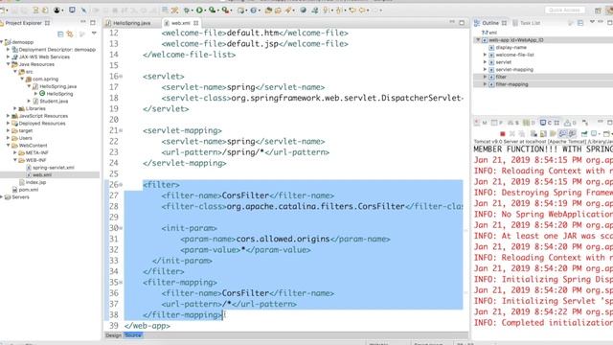
Task: Open Project Explorer view menu arrow
Action: coord(94,34)
